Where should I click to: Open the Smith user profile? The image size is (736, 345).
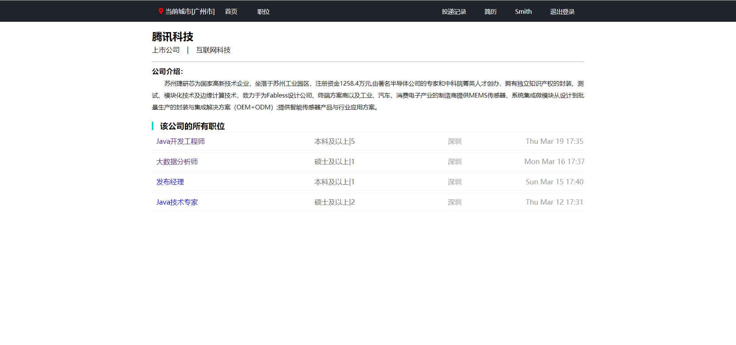(523, 12)
